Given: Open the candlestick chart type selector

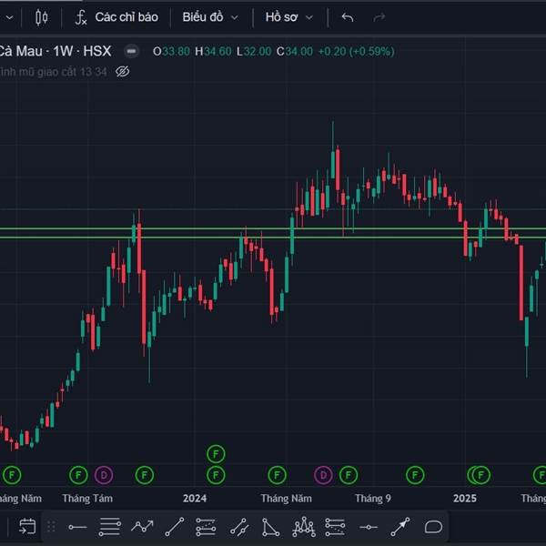Looking at the screenshot, I should tap(42, 17).
